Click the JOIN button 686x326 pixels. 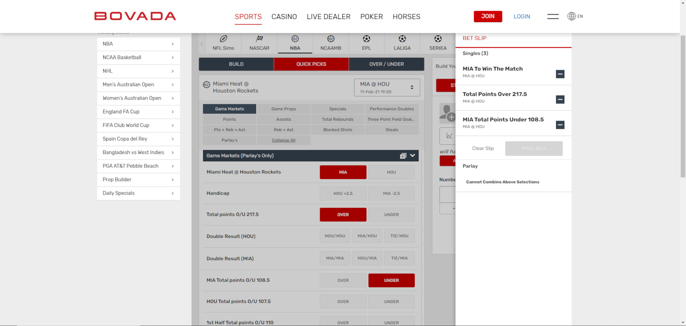click(488, 16)
